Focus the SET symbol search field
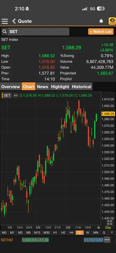This screenshot has height=253, width=116. tap(35, 31)
